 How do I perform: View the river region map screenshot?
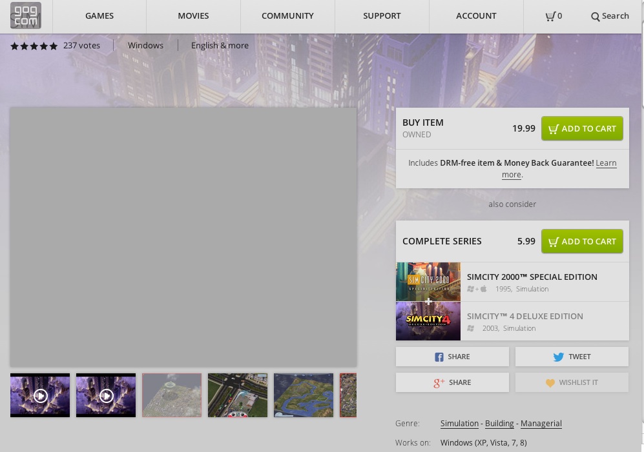click(x=304, y=395)
